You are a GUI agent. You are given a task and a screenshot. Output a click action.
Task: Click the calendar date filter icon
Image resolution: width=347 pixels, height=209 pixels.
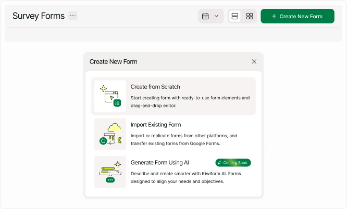(x=205, y=16)
